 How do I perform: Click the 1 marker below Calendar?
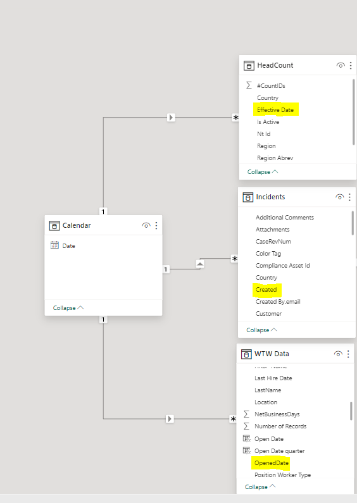click(x=103, y=320)
